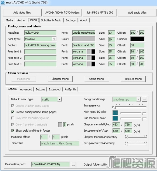The width and height of the screenshot is (157, 171).
Task: Click browse button beside Destination path
Action: coord(74,164)
